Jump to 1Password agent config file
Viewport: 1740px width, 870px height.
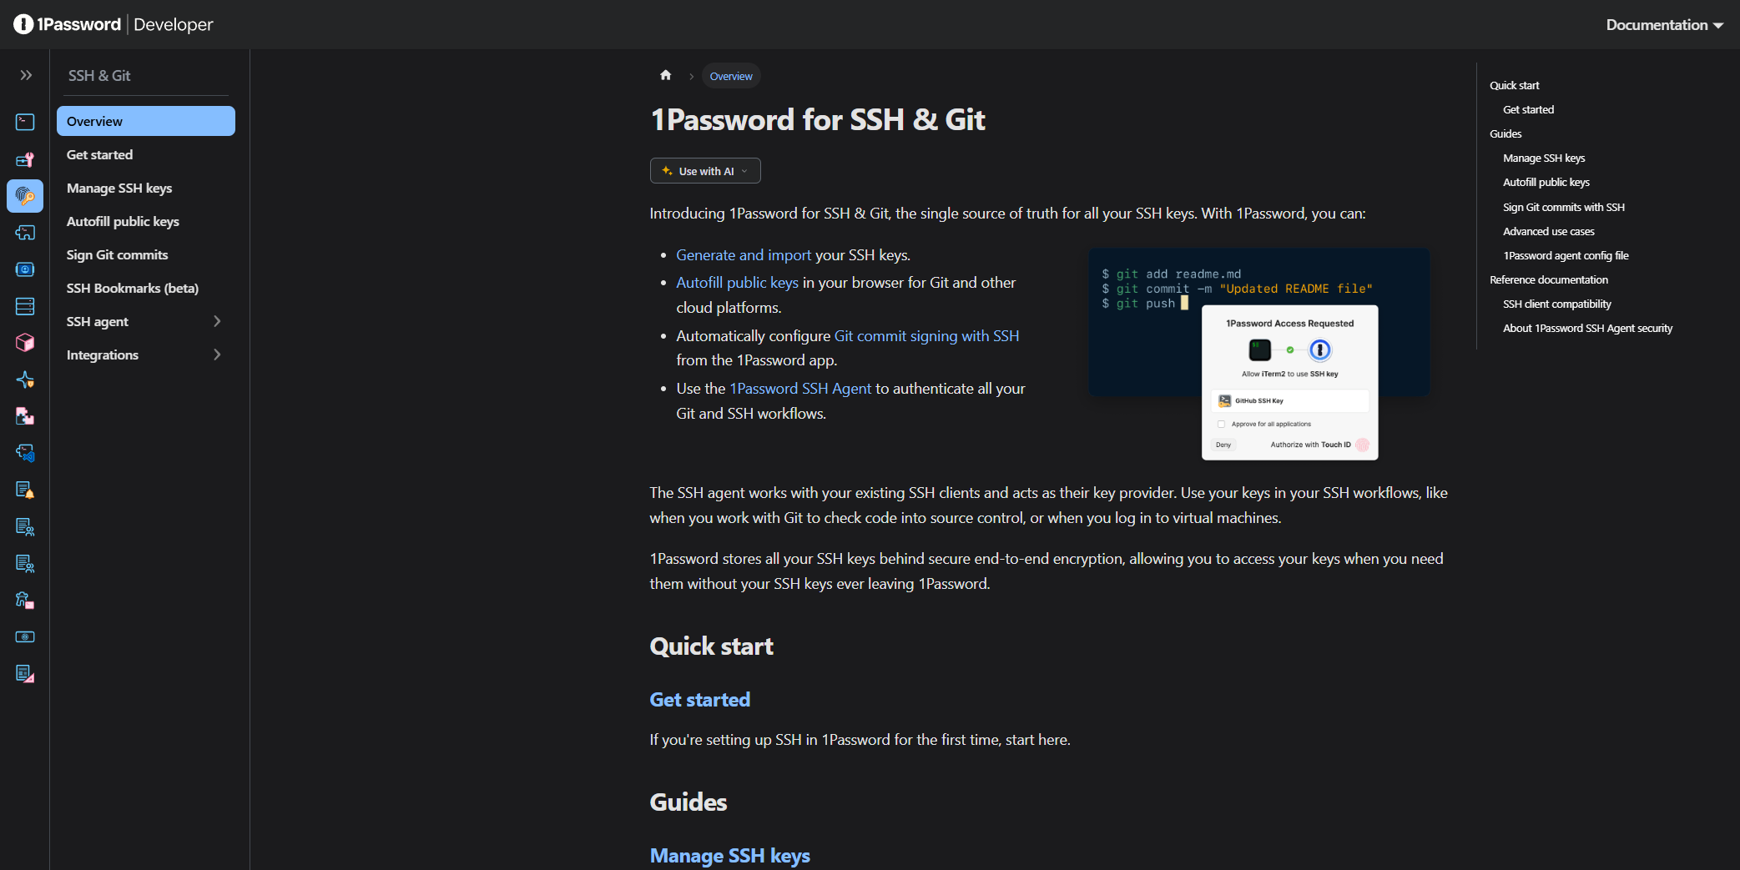[1566, 255]
